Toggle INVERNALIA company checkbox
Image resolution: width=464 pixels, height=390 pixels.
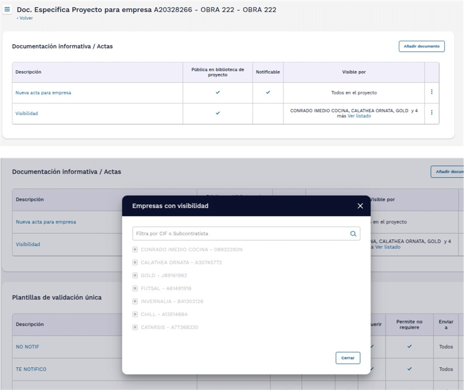(x=135, y=301)
